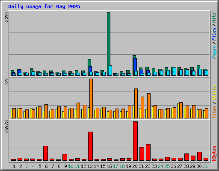This screenshot has width=219, height=171.
Task: Click the "Daily usage for May 2025" title
Action: (x=44, y=6)
